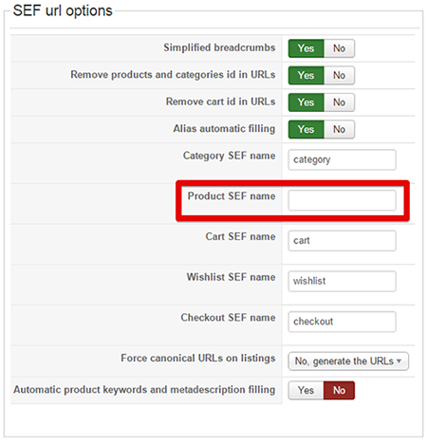The image size is (427, 444).
Task: Choose No for Remove products and categories id
Action: 339,75
